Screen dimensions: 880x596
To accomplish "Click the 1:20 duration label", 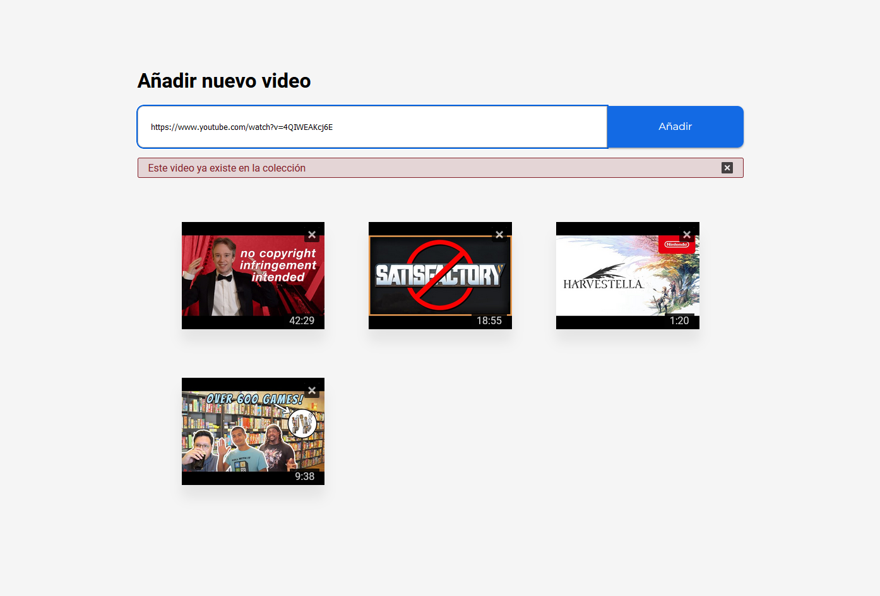I will pos(679,320).
